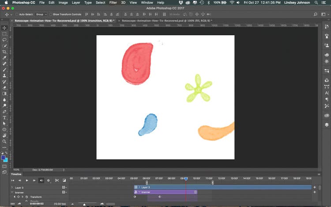
Task: Select the Blur tool
Action: (4, 100)
